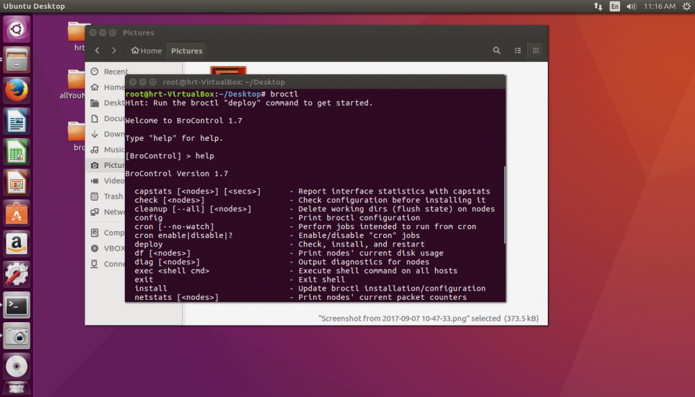The height and width of the screenshot is (397, 695).
Task: Toggle the En keyboard layout indicator
Action: [615, 6]
